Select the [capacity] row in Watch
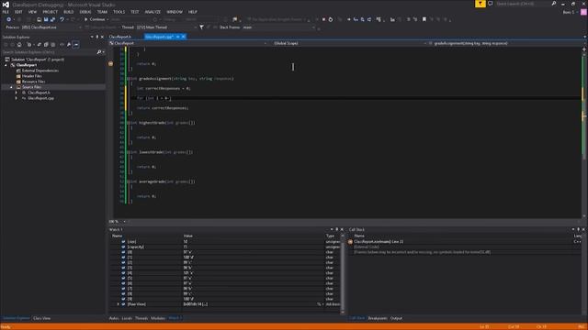The width and height of the screenshot is (588, 330). (225, 247)
